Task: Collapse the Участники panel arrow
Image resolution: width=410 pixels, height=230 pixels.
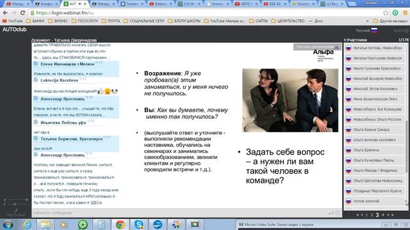Action: (x=345, y=40)
